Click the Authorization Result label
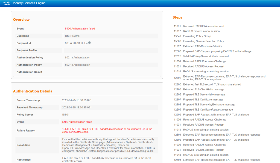Image resolution: width=280 pixels, height=163 pixels. pyautogui.click(x=29, y=72)
